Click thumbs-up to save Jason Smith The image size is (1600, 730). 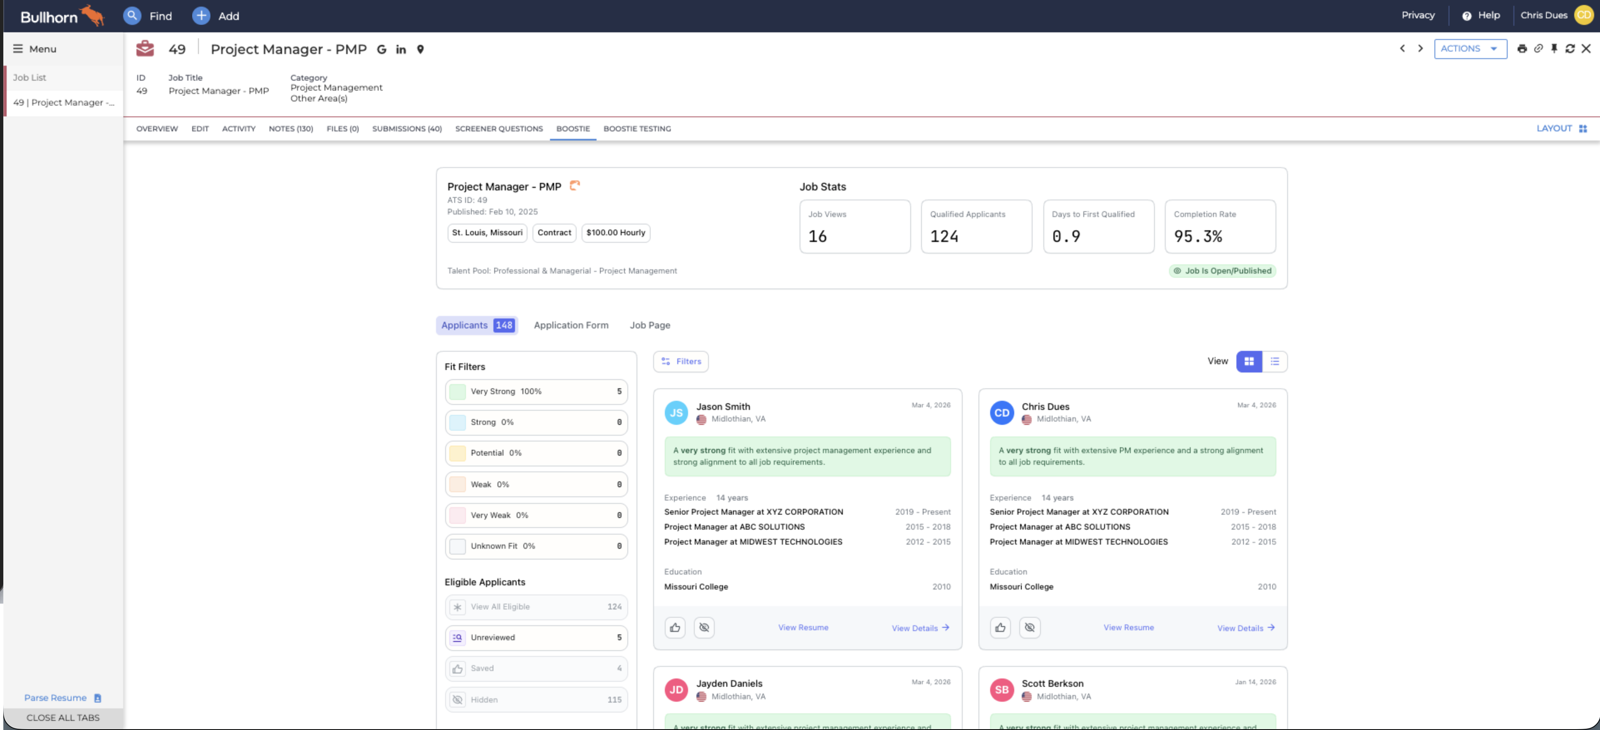coord(674,628)
